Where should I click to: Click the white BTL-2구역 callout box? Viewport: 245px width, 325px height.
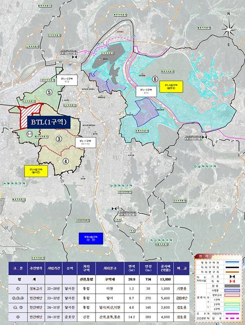click(x=67, y=80)
